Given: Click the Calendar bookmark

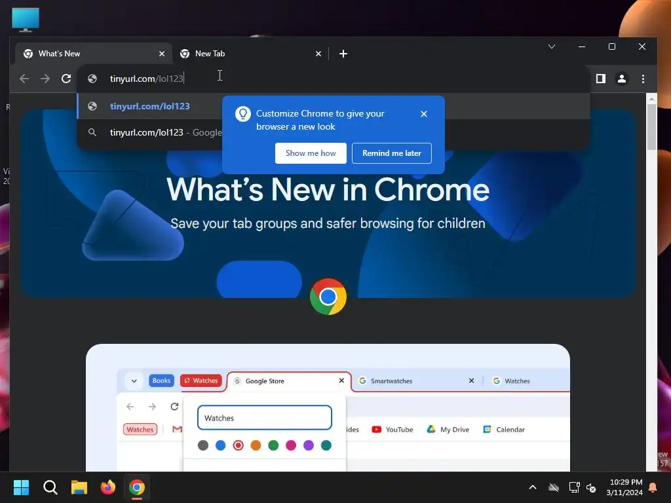Looking at the screenshot, I should click(x=504, y=430).
